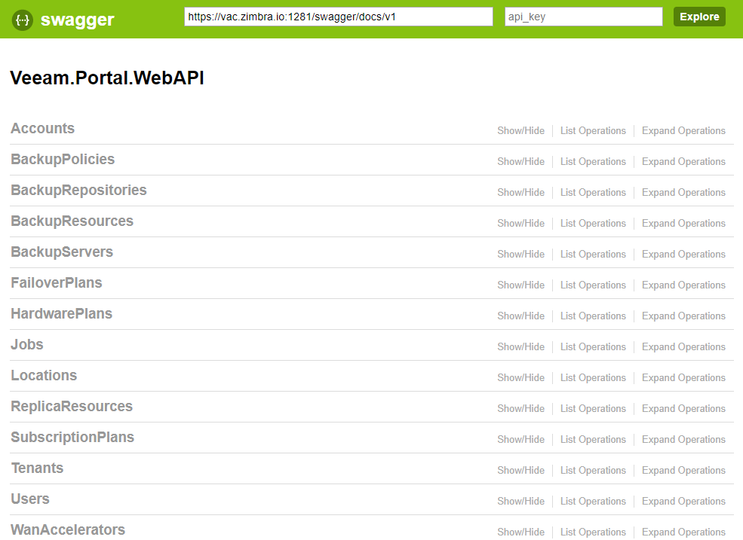Image resolution: width=743 pixels, height=540 pixels.
Task: Toggle Show/Hide for BackupServers
Action: [520, 254]
